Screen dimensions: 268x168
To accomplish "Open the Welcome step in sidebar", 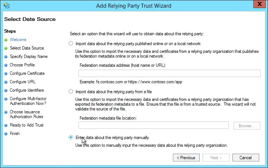I will [x=18, y=40].
